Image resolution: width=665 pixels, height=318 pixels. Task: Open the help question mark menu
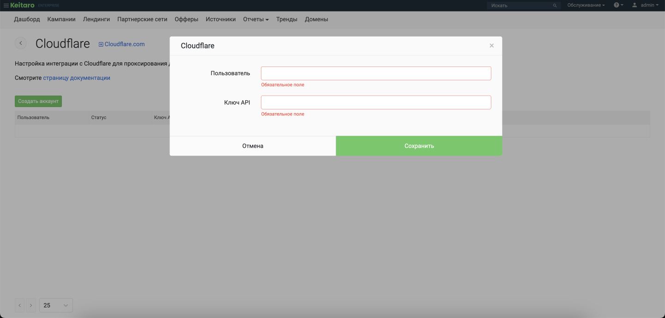click(x=617, y=5)
